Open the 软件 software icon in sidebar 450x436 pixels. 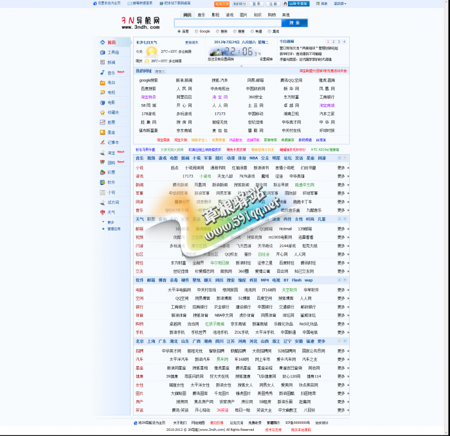click(x=102, y=182)
